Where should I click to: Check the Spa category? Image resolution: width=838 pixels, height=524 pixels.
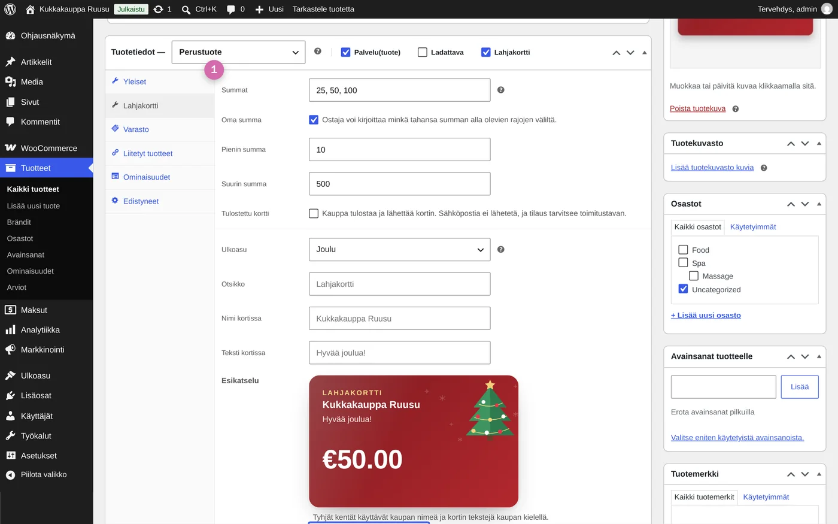683,263
